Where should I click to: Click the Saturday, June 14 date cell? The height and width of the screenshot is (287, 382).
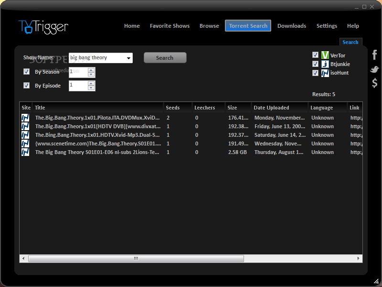point(280,135)
